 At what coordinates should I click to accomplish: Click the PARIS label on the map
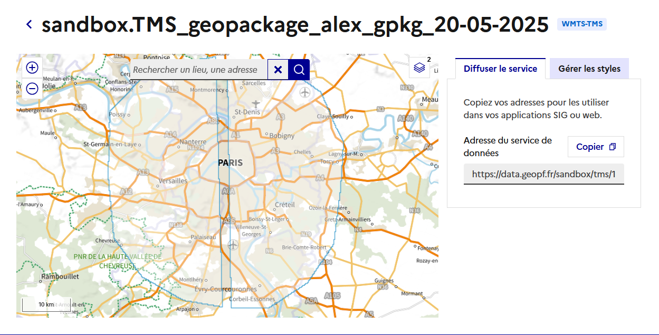[231, 162]
